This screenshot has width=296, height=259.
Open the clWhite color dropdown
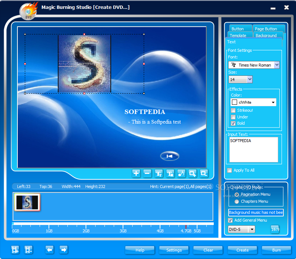tap(273, 102)
